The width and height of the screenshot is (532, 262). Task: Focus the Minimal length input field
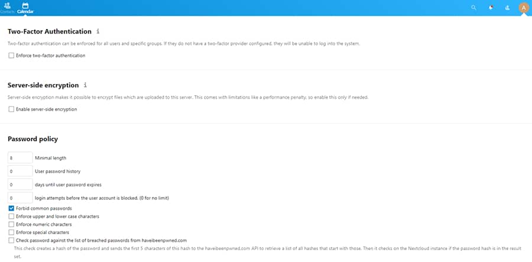click(20, 158)
